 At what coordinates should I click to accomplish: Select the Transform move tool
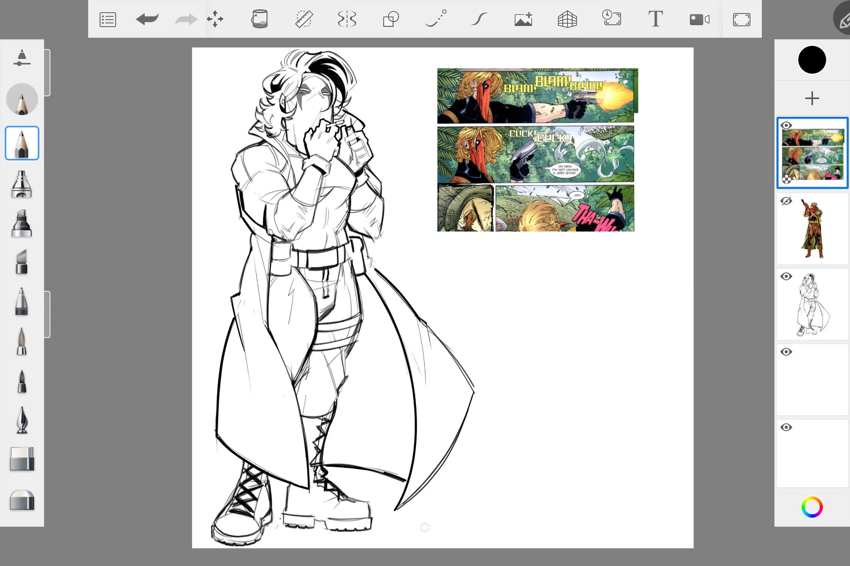click(215, 19)
